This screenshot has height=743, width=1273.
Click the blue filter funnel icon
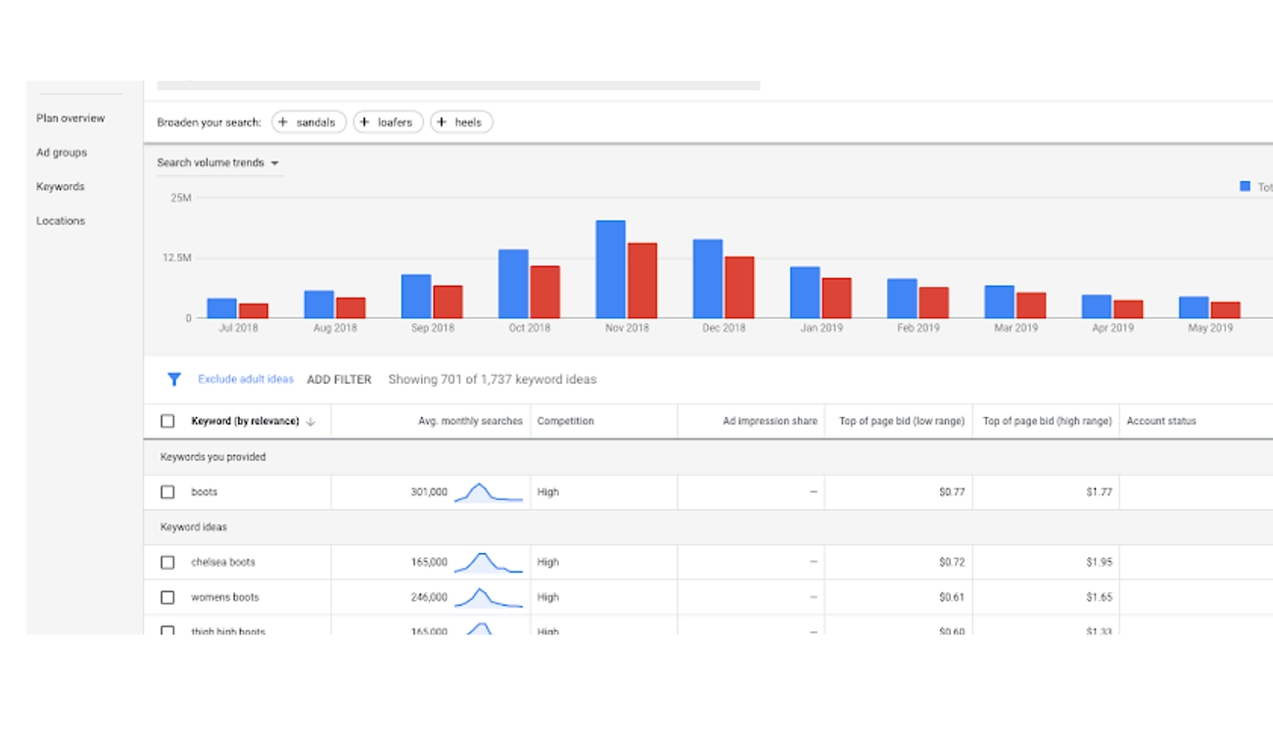click(x=174, y=379)
